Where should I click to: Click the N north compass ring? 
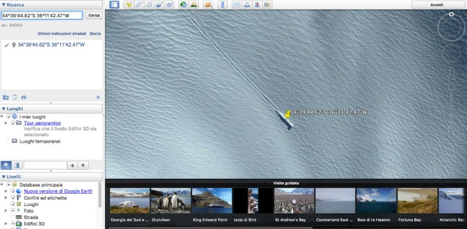pos(452,14)
